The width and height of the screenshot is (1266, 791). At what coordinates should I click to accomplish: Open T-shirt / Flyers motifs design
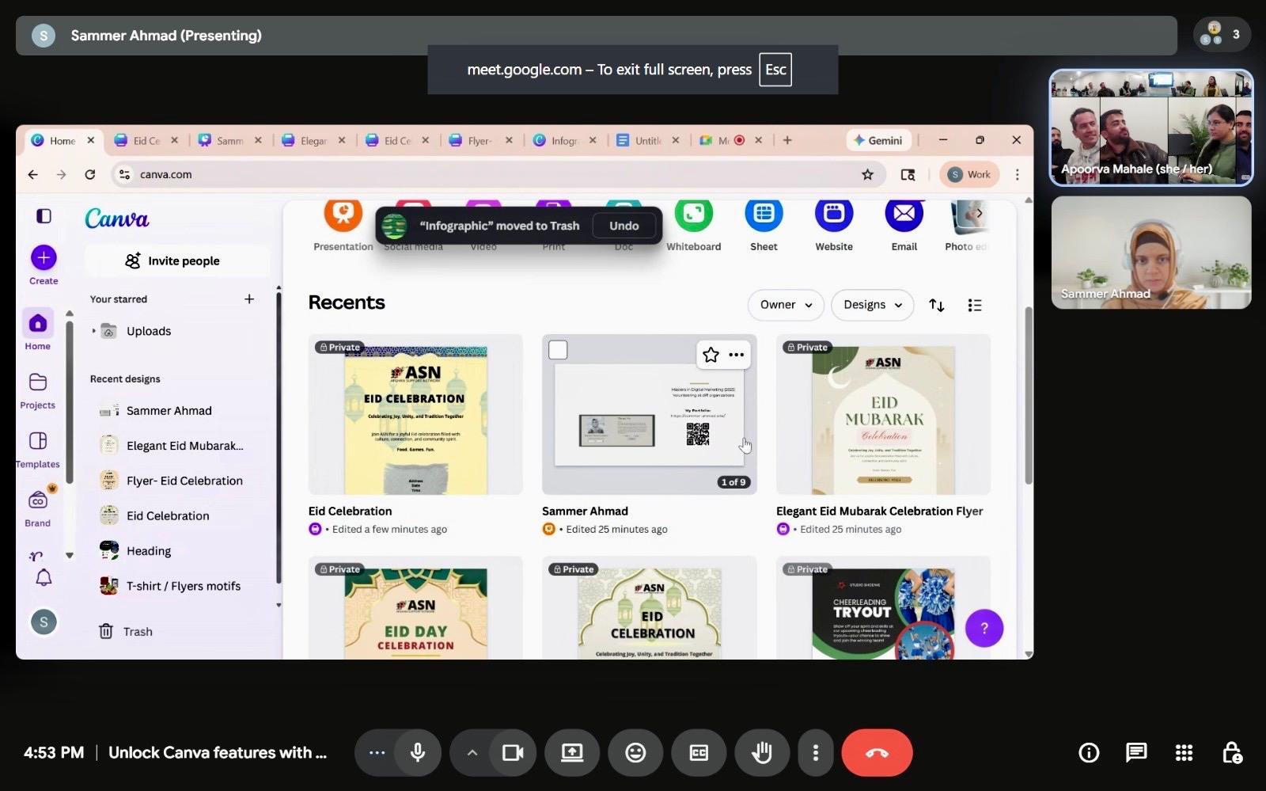pos(170,586)
